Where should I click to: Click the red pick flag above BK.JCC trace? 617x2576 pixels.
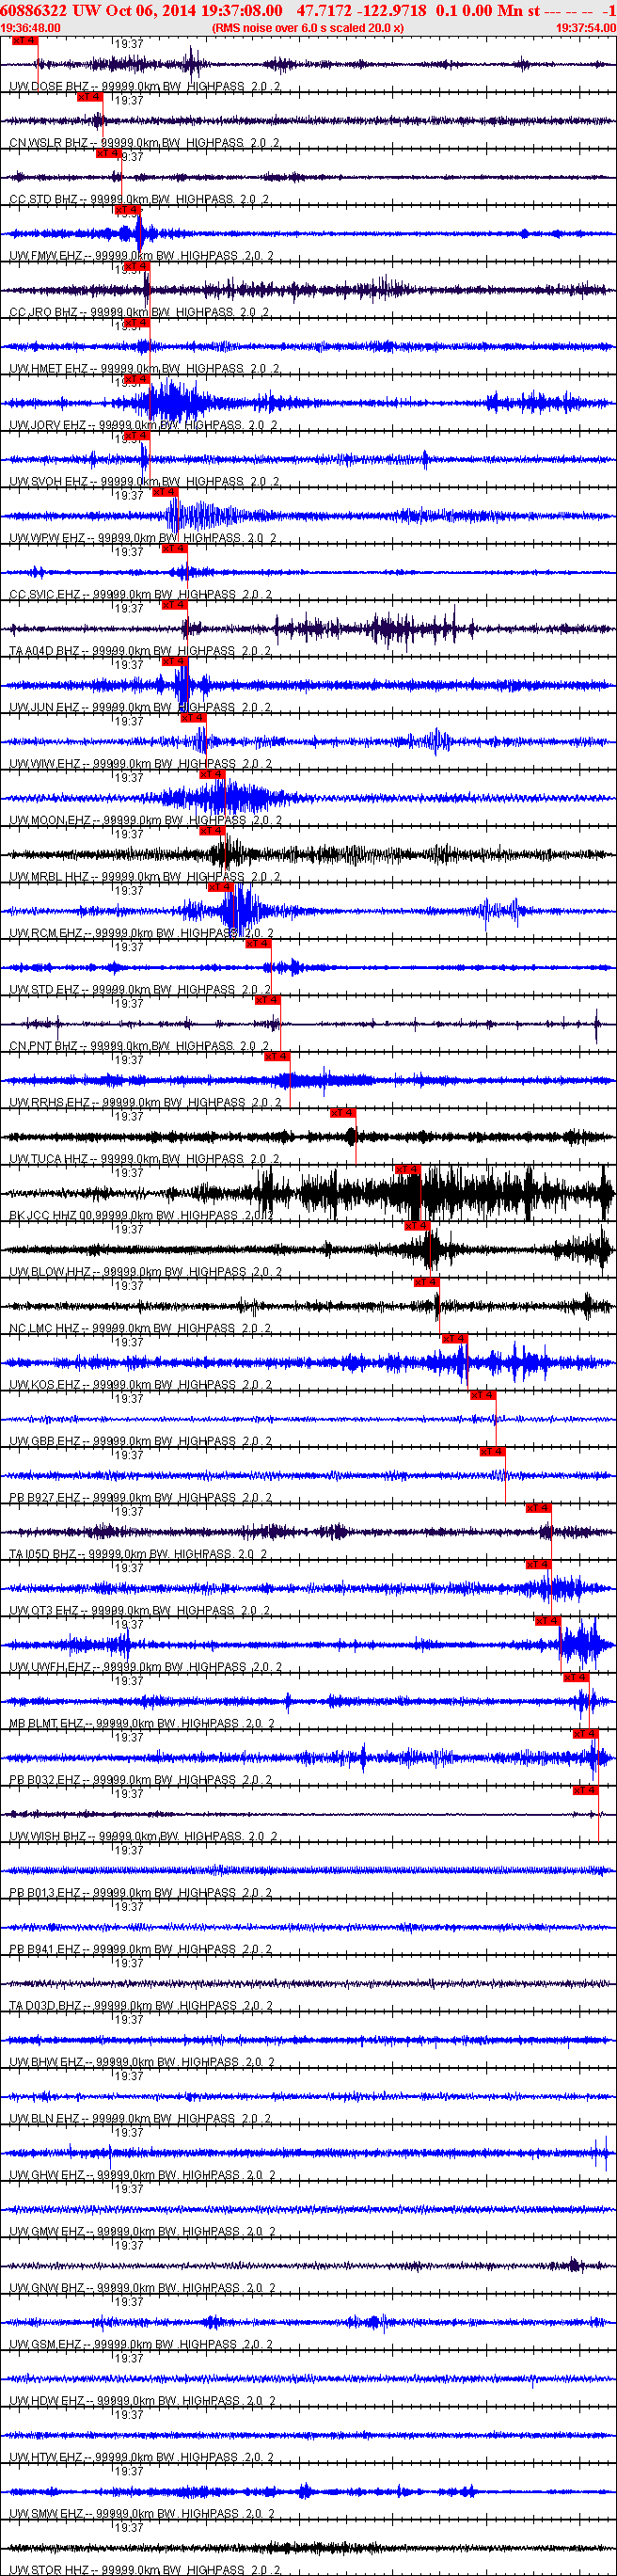[x=408, y=1169]
